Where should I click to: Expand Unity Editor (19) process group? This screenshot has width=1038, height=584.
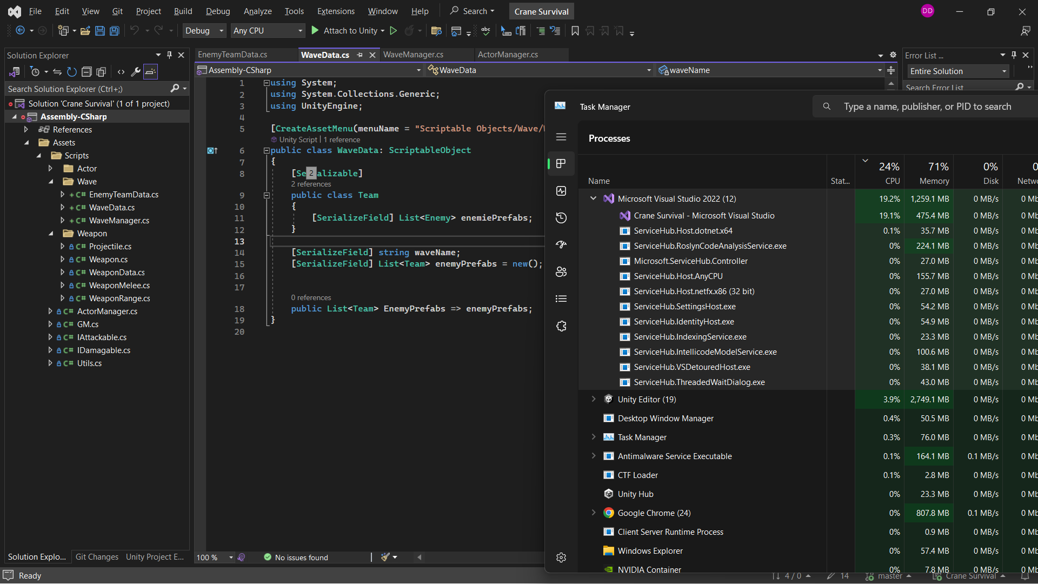[594, 399]
